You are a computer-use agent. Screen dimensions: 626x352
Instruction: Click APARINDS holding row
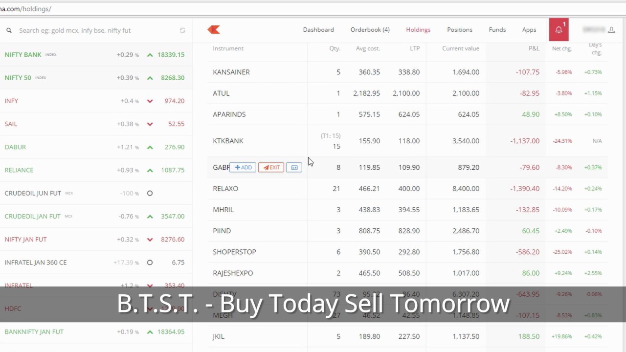point(407,114)
